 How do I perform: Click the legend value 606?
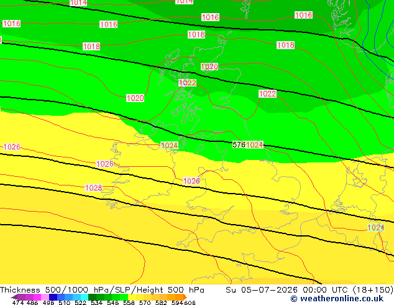[x=189, y=303]
